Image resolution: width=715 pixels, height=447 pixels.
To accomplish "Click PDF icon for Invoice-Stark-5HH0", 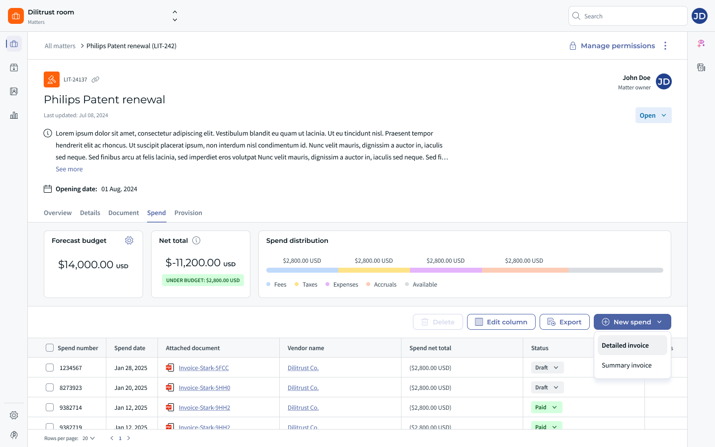I will tap(170, 387).
